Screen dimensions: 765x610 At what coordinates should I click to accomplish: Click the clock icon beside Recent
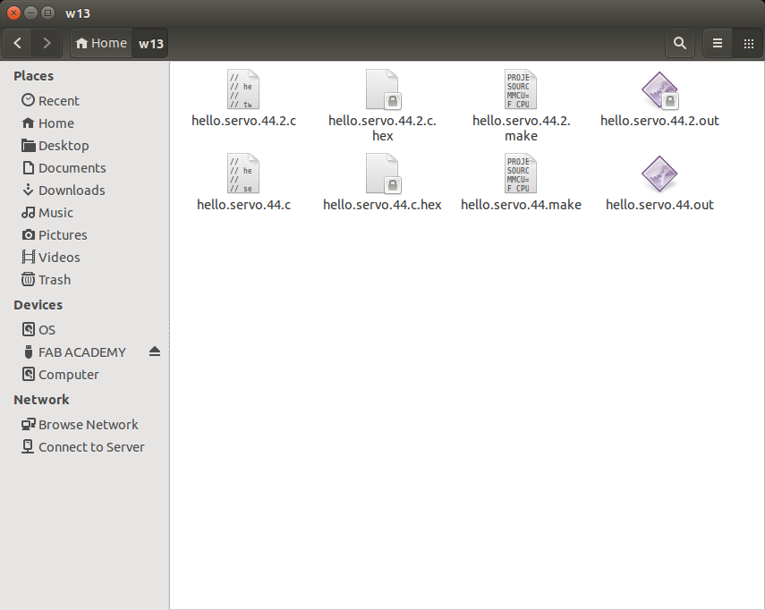point(29,100)
